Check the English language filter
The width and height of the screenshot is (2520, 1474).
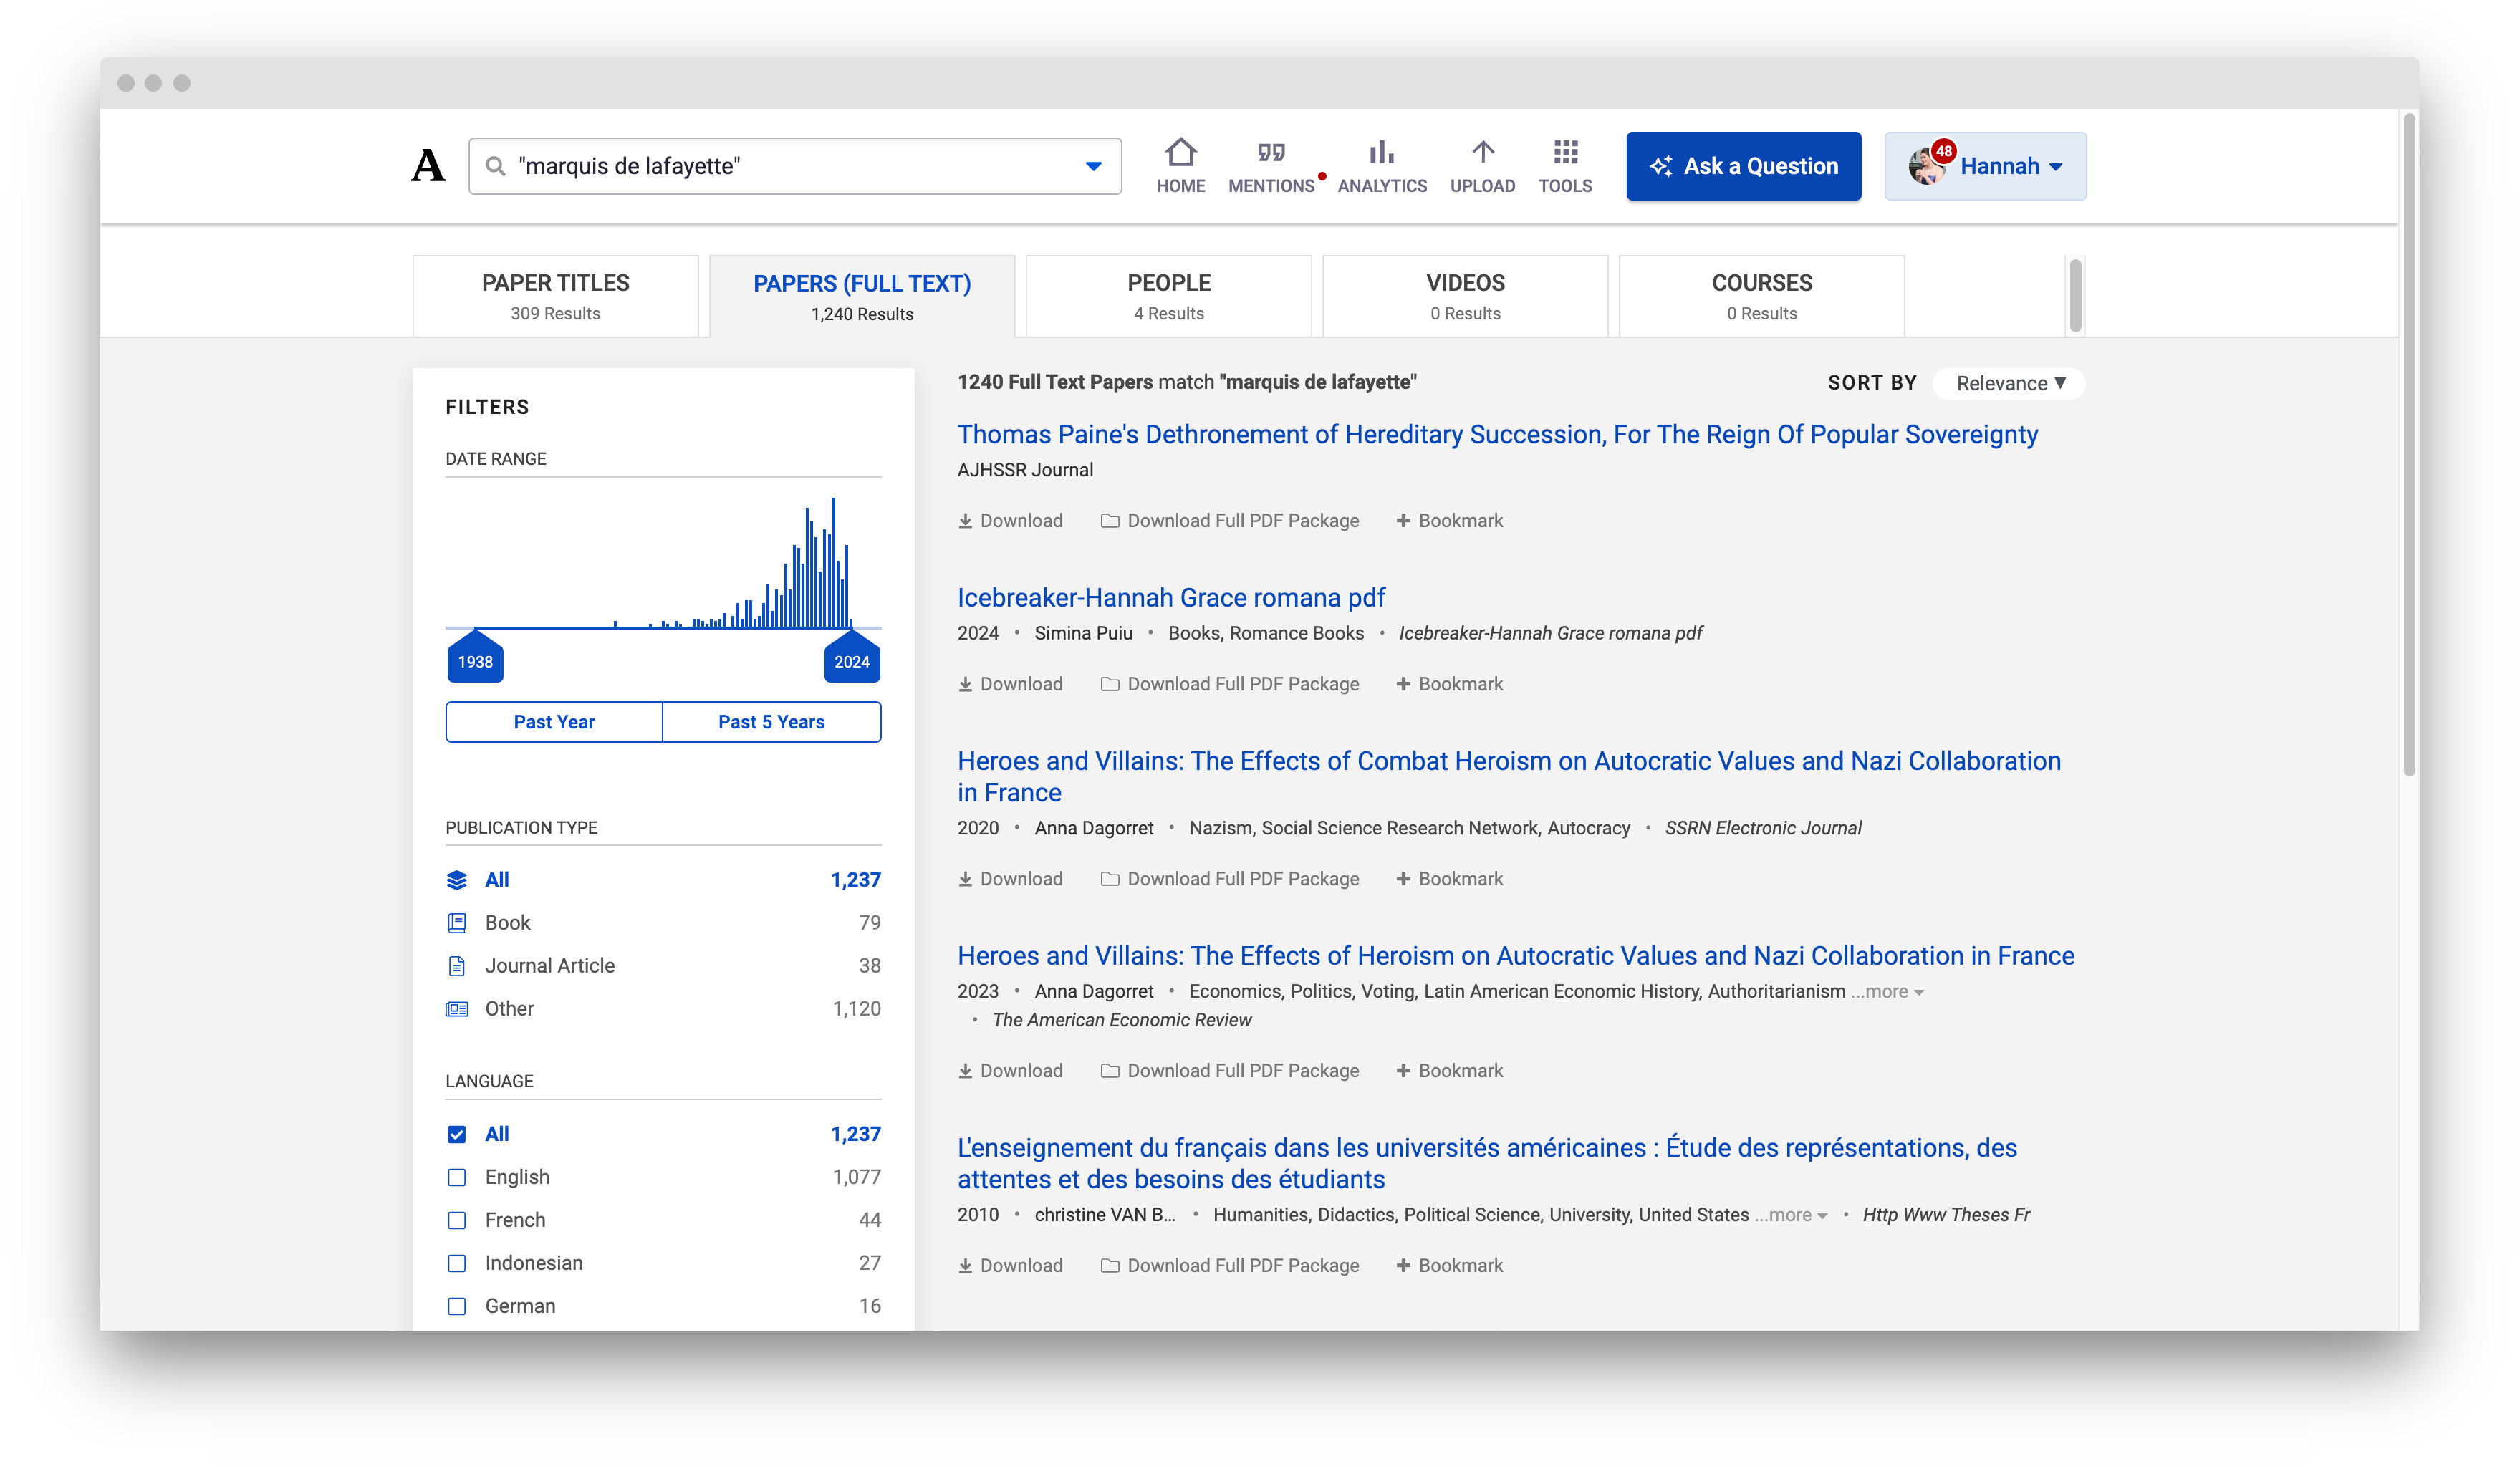tap(457, 1177)
